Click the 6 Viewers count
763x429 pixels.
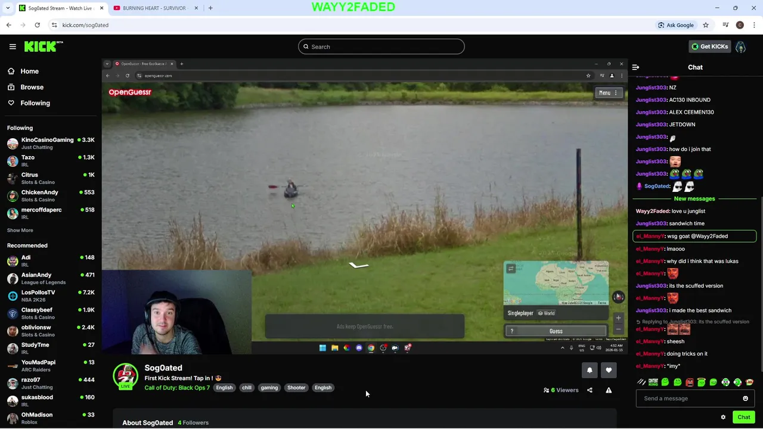click(561, 390)
